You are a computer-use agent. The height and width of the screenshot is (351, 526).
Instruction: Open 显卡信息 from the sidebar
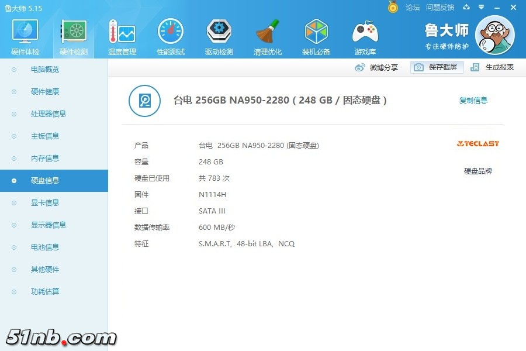45,203
